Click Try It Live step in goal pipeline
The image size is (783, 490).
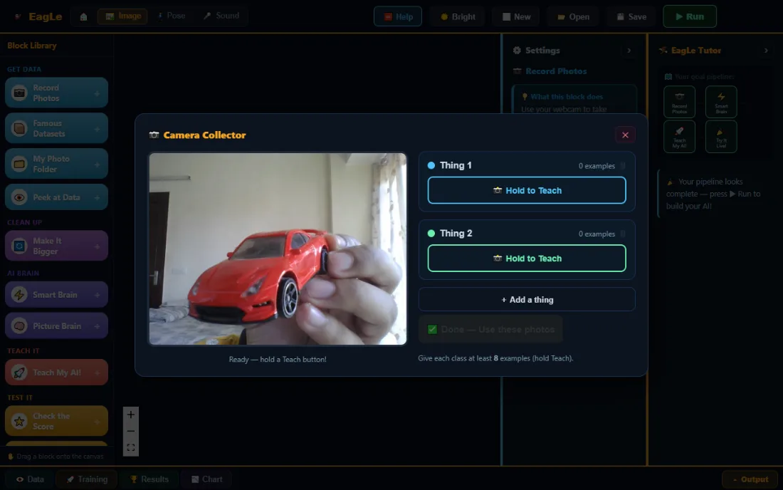pyautogui.click(x=721, y=136)
